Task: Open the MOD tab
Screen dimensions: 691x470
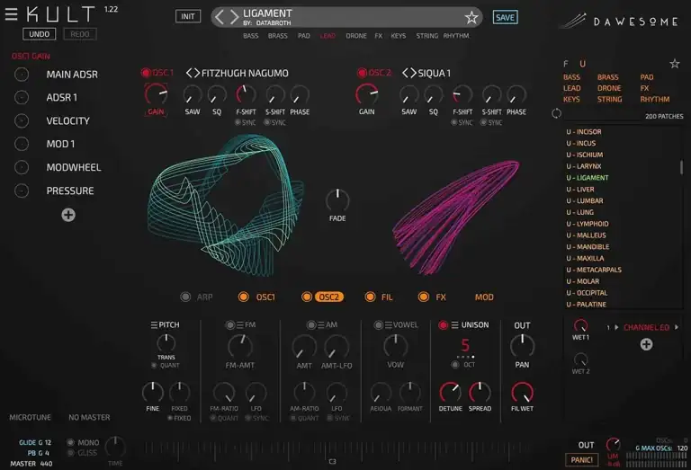Action: point(484,297)
